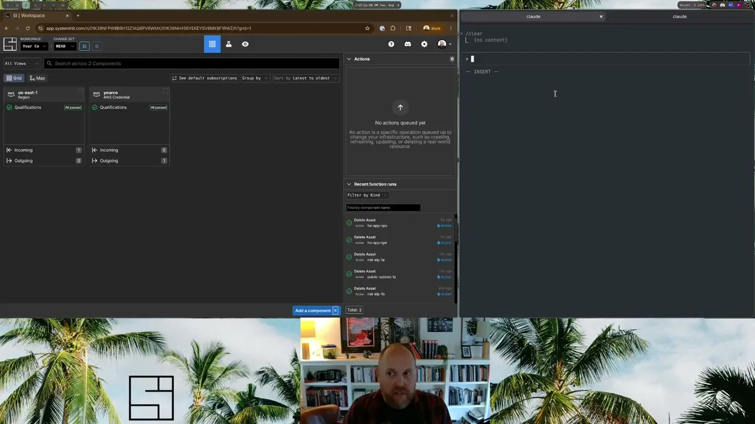Switch to Map view
Screen dimensions: 755x424
point(37,78)
